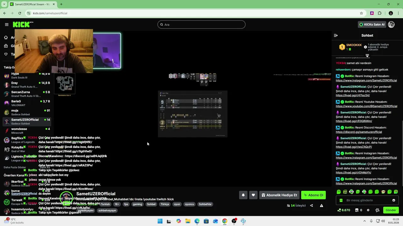Open File Explorer from taskbar
The width and height of the screenshot is (403, 226).
point(188,221)
